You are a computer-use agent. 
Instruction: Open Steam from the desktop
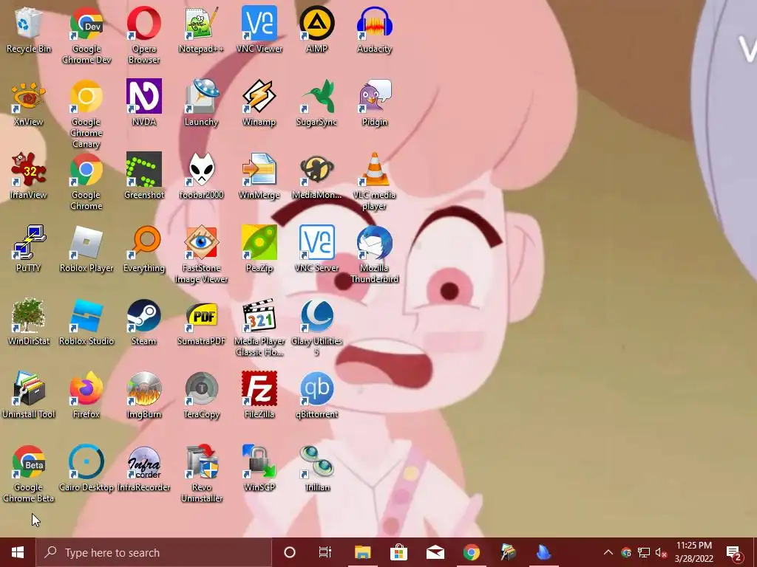point(144,322)
